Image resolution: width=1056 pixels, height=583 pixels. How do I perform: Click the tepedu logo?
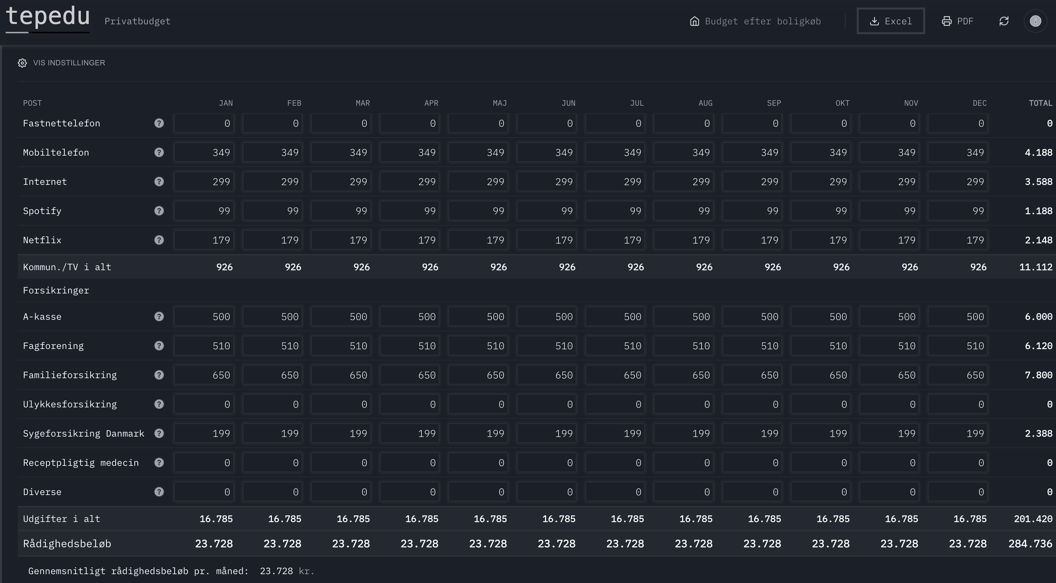[48, 18]
